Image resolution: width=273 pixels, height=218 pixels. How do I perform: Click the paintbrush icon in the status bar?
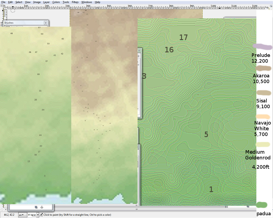click(41, 215)
